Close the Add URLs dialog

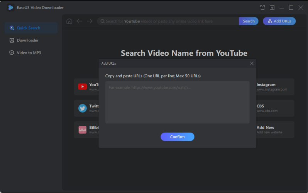252,63
